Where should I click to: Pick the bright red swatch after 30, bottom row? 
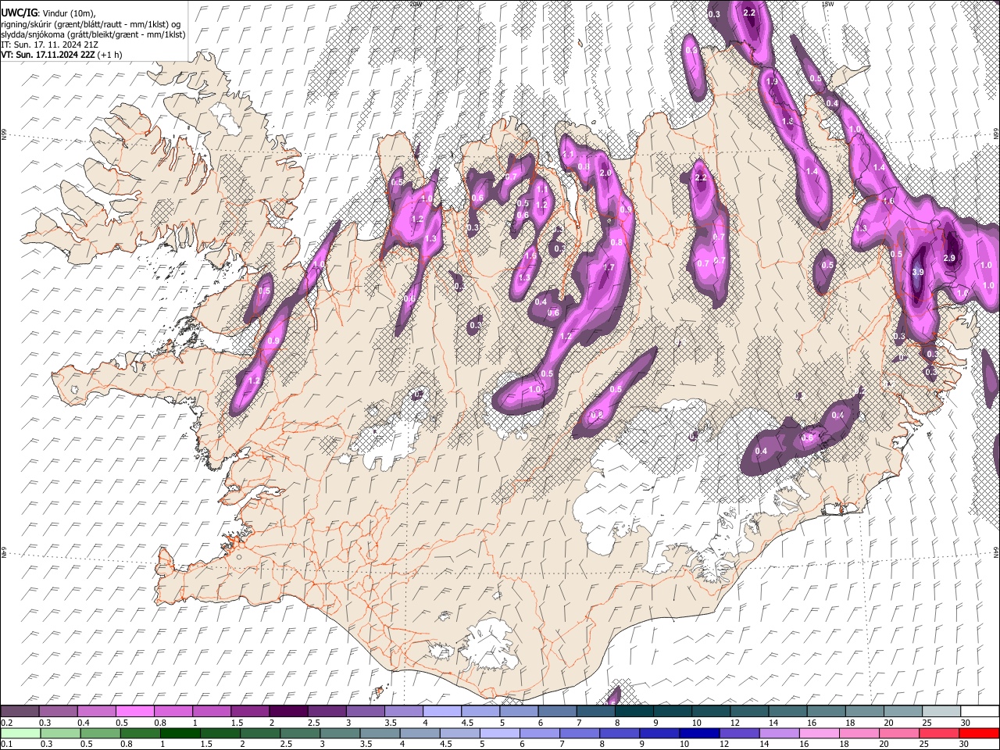click(980, 733)
